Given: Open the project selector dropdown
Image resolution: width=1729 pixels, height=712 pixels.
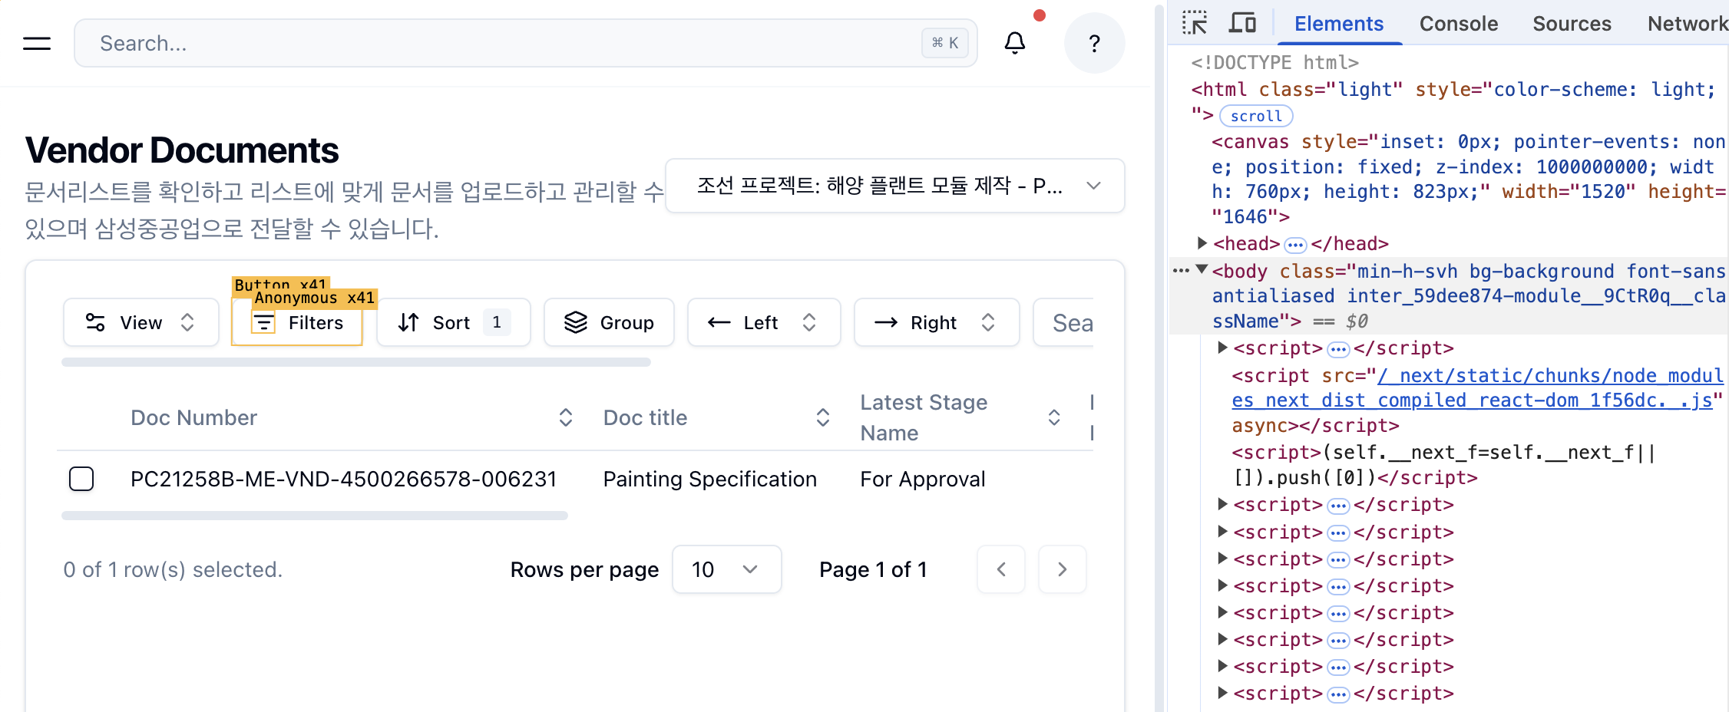Looking at the screenshot, I should pos(895,186).
